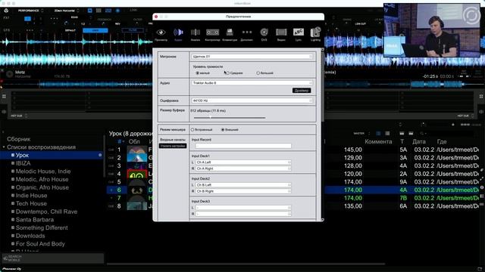Open the PERFORMANCE mode selector
Image resolution: width=485 pixels, height=272 pixels.
click(30, 11)
